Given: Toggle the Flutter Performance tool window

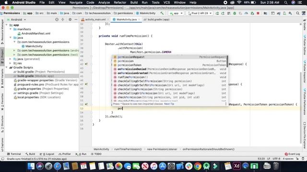Looking at the screenshot, I should (x=305, y=102).
